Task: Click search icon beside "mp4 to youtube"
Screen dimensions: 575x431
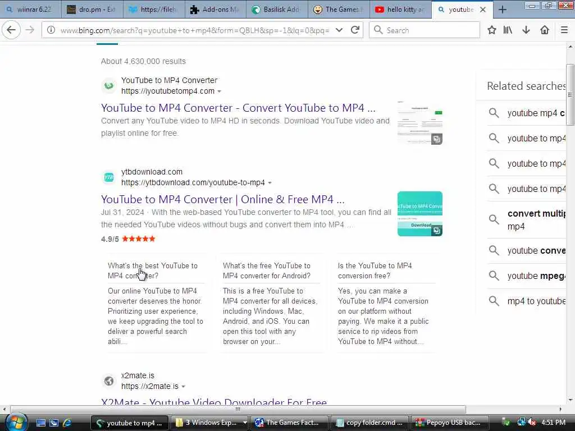Action: click(x=494, y=301)
